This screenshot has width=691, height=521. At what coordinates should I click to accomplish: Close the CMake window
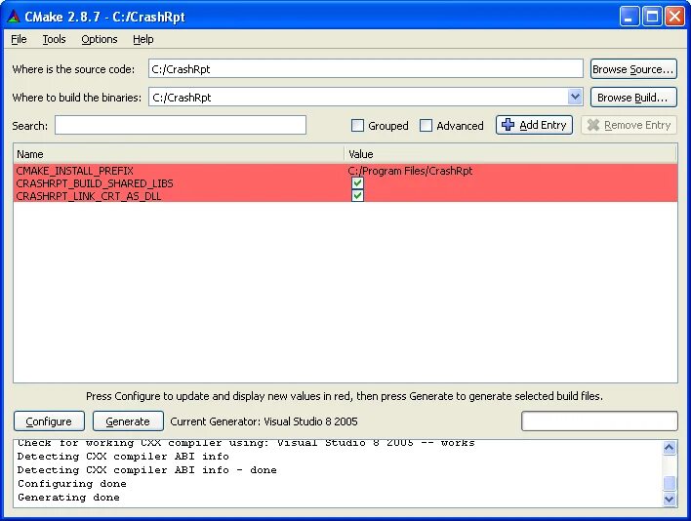click(674, 17)
